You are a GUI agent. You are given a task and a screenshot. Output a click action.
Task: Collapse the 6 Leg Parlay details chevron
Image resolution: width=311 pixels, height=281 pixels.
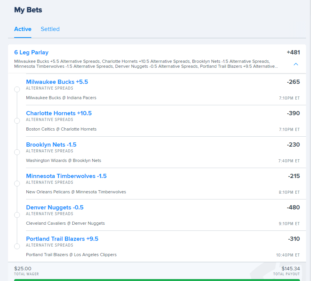[x=296, y=64]
